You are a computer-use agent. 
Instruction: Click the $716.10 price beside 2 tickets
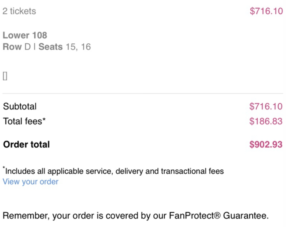[x=266, y=11]
